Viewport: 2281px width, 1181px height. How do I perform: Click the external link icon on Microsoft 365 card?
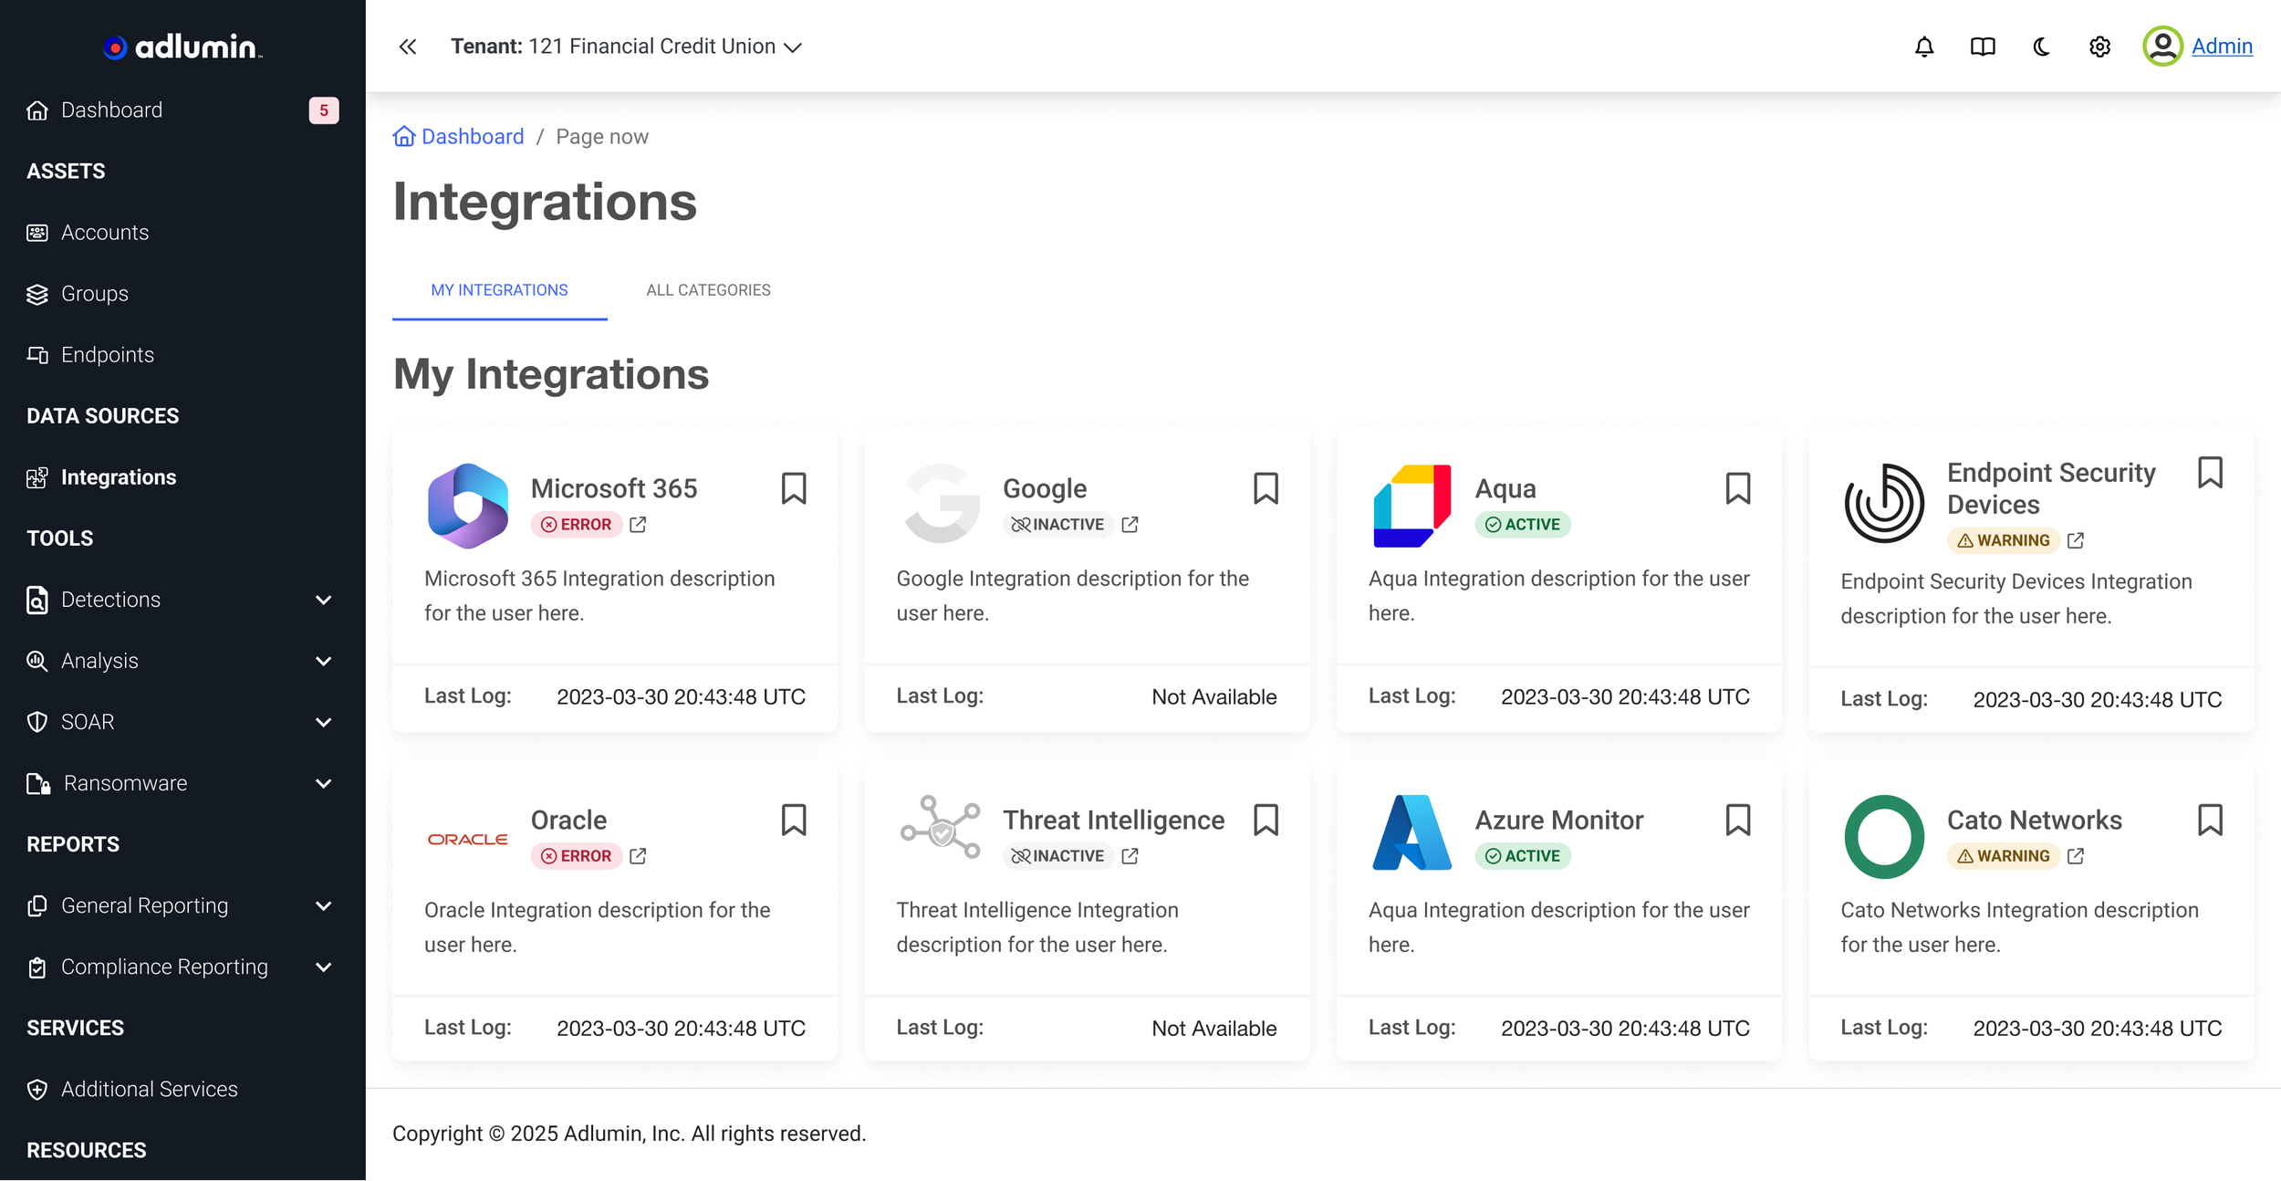637,525
